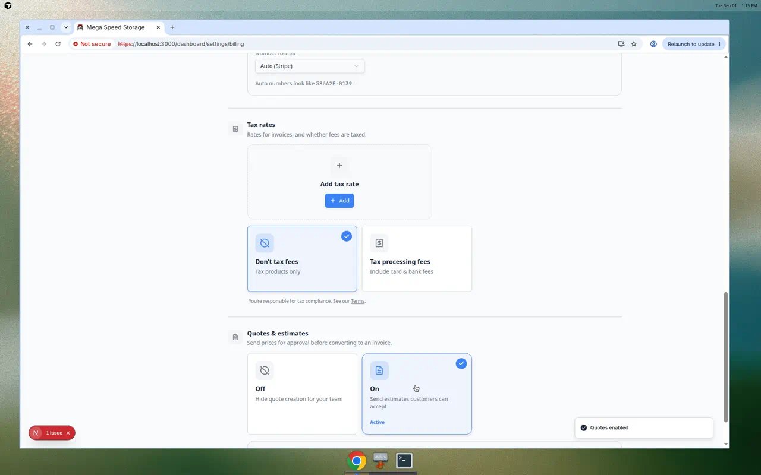Open the Chrome profile icon
761x475 pixels.
pos(653,44)
